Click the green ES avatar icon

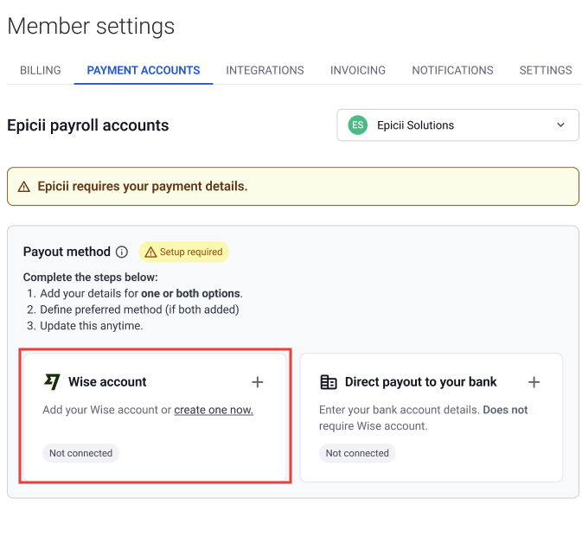357,125
